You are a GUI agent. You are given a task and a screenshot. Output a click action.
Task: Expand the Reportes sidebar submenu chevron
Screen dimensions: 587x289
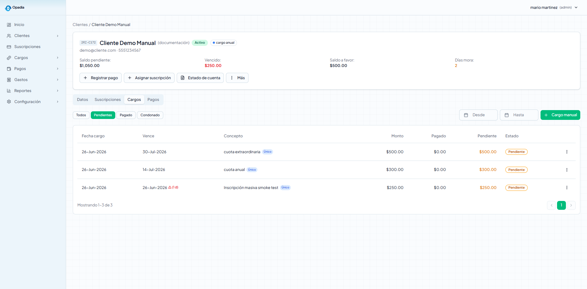(x=57, y=91)
